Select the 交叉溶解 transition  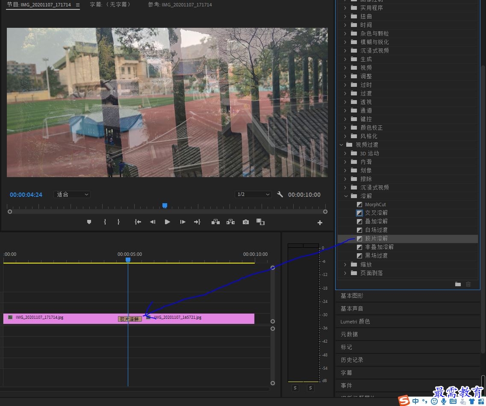pos(376,213)
